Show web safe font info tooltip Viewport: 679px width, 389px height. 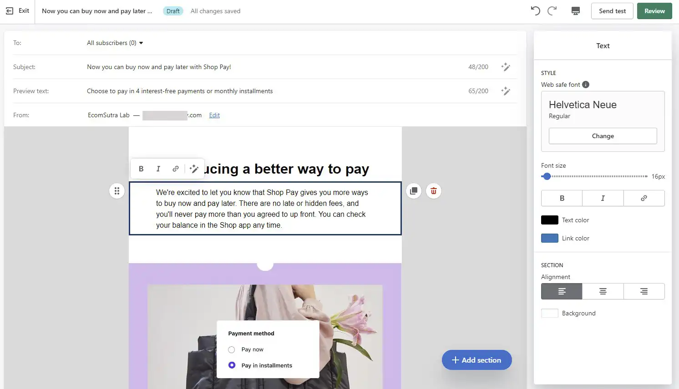coord(586,85)
